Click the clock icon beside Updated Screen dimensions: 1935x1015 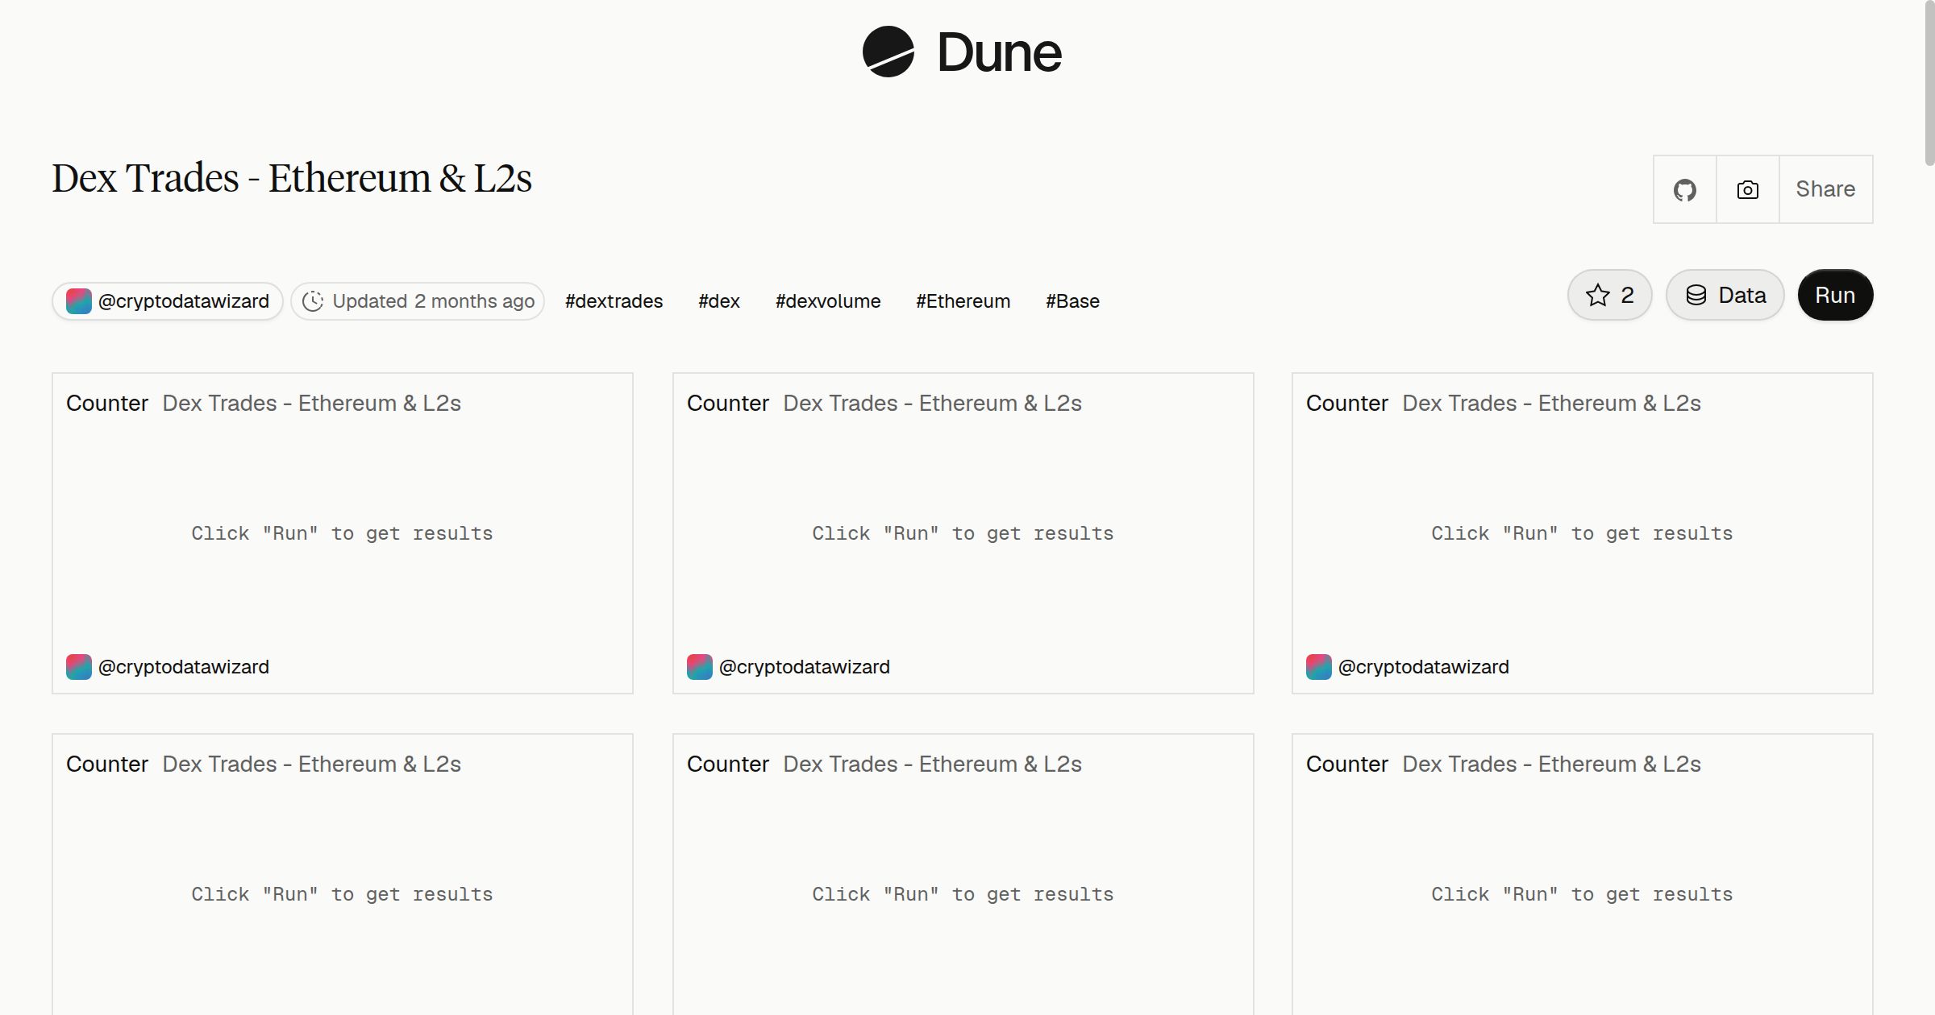[313, 301]
